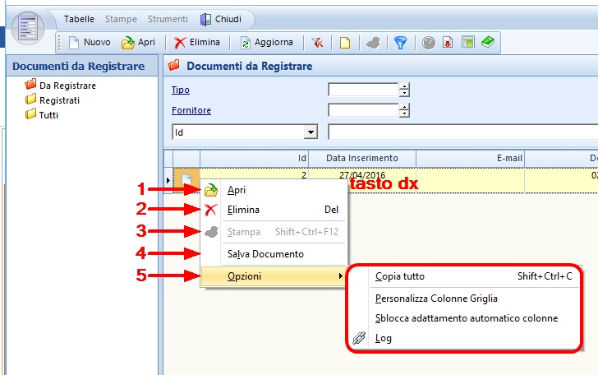Click the green book icon in toolbar

[x=488, y=43]
